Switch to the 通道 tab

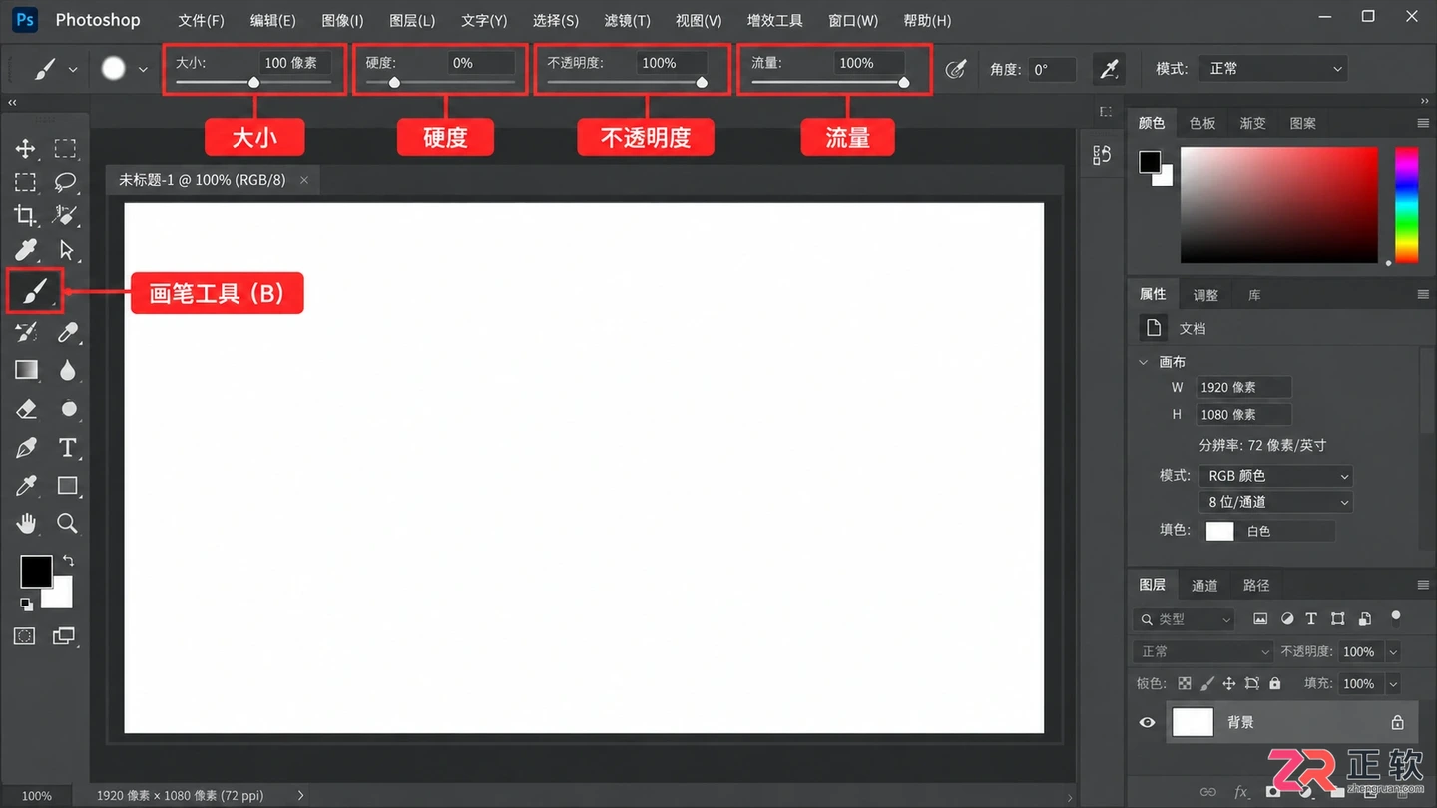(x=1204, y=586)
